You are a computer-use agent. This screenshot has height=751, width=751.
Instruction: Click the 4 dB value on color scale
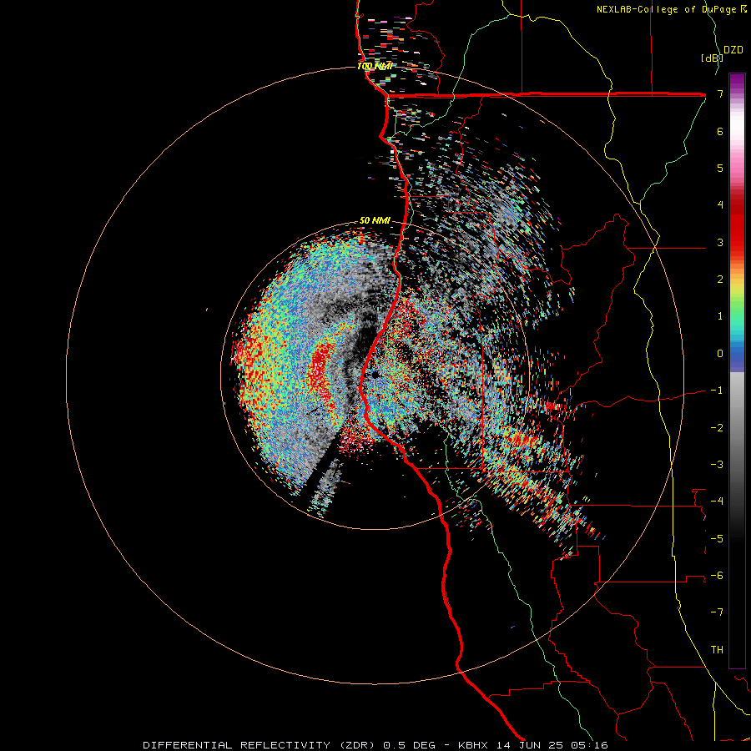click(x=720, y=205)
